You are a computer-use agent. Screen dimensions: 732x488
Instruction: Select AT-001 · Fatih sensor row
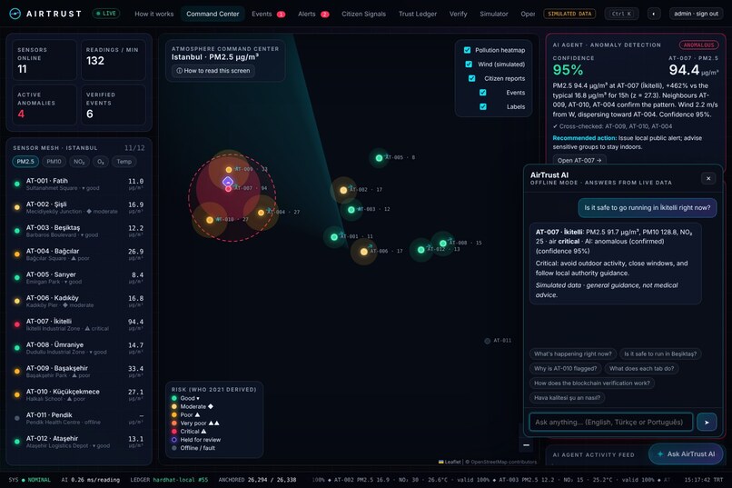79,184
